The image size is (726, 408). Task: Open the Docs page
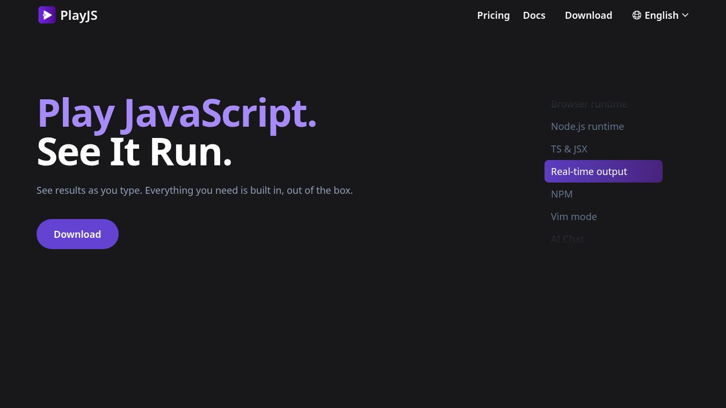pos(534,15)
